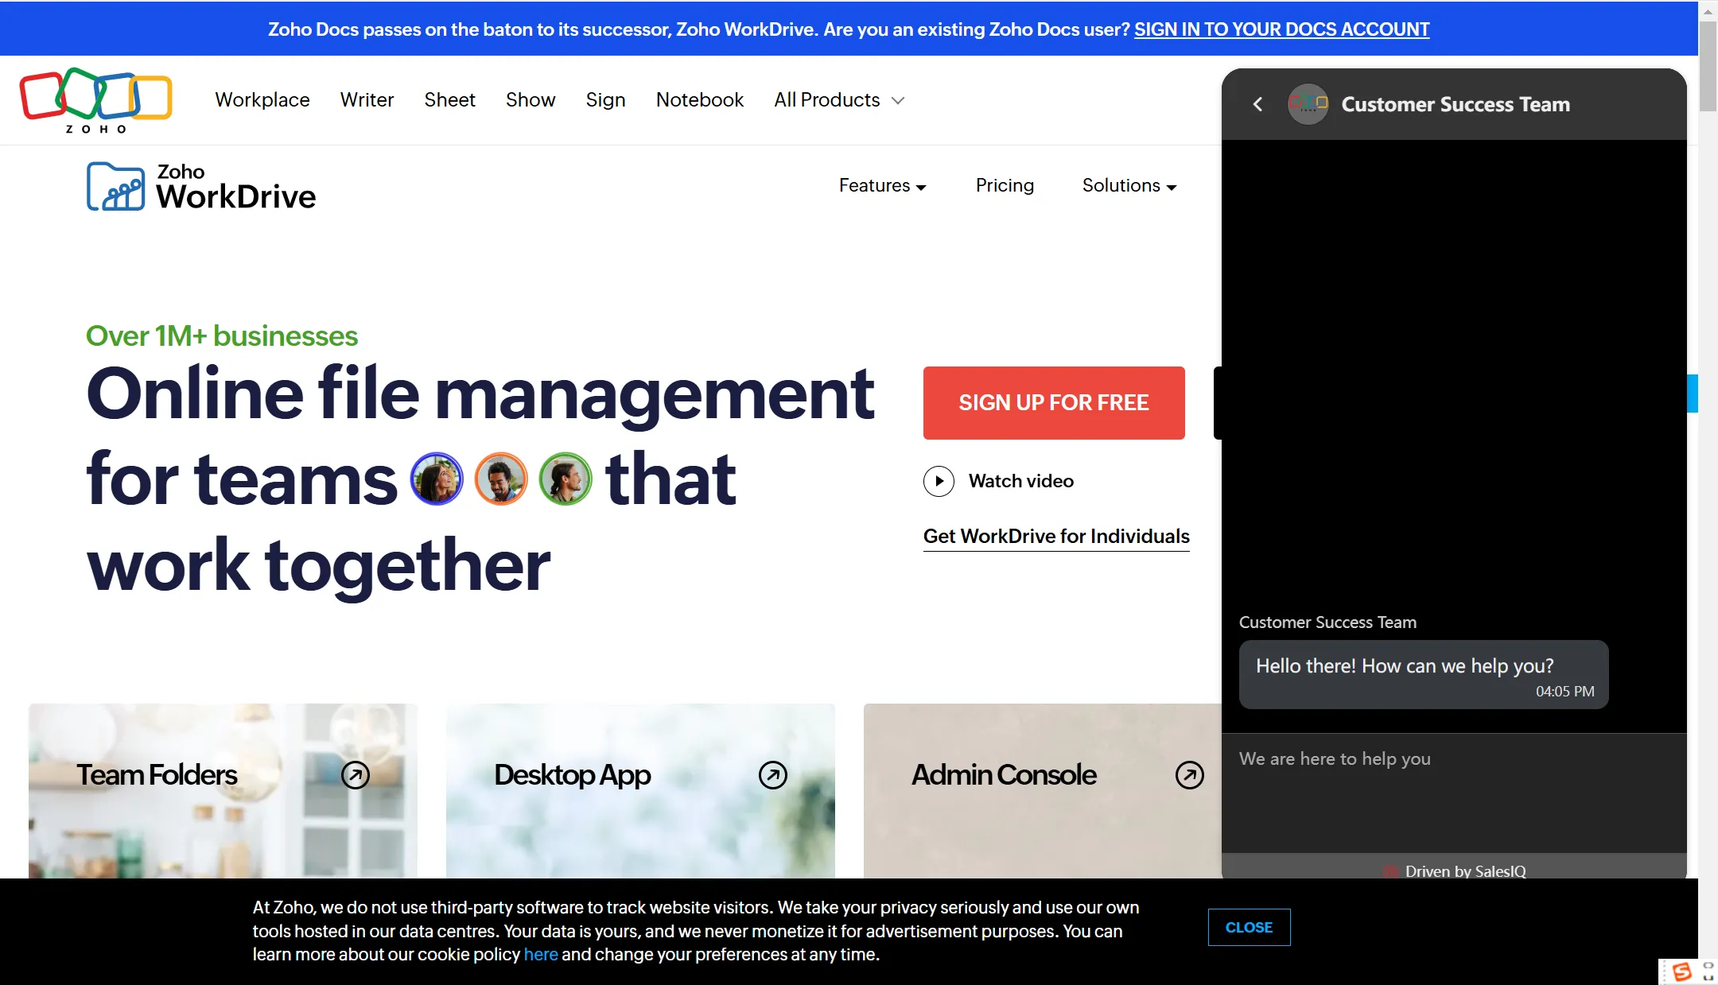Open the Pricing menu item
Screen dimensions: 1718x985
1005,186
